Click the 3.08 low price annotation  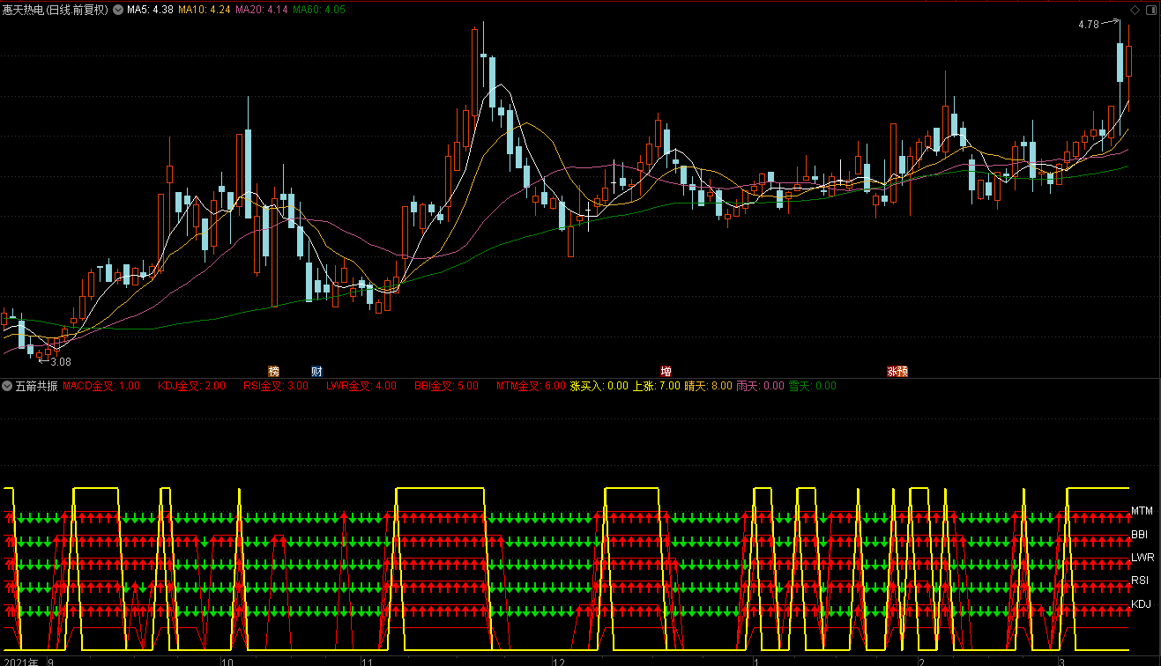point(61,361)
